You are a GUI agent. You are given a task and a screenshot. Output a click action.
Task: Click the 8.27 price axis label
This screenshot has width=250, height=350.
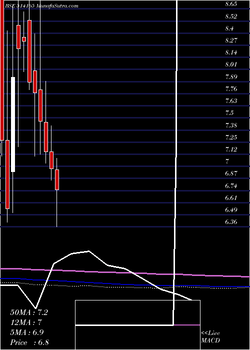231,40
